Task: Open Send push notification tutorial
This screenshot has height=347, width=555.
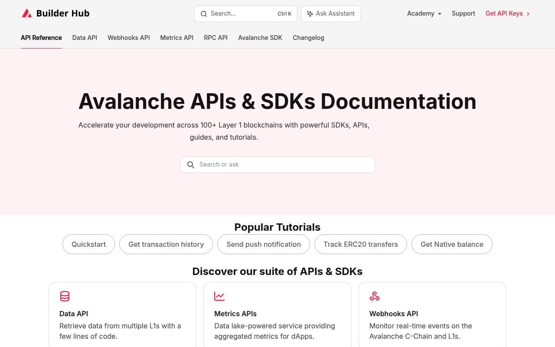Action: (264, 244)
